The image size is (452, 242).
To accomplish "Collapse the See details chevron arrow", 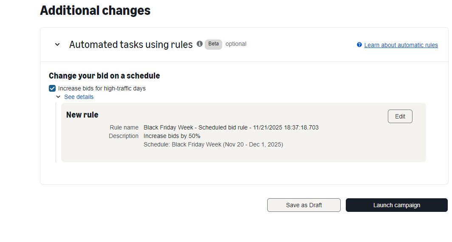I will point(58,97).
